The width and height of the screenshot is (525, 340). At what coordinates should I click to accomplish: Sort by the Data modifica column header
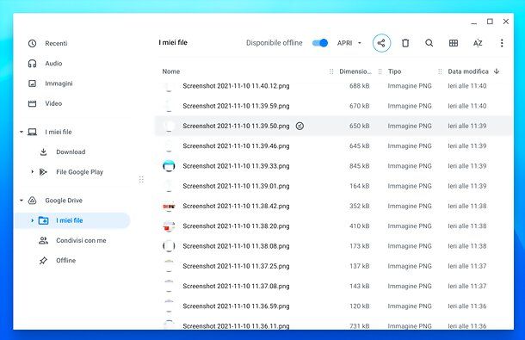[468, 71]
